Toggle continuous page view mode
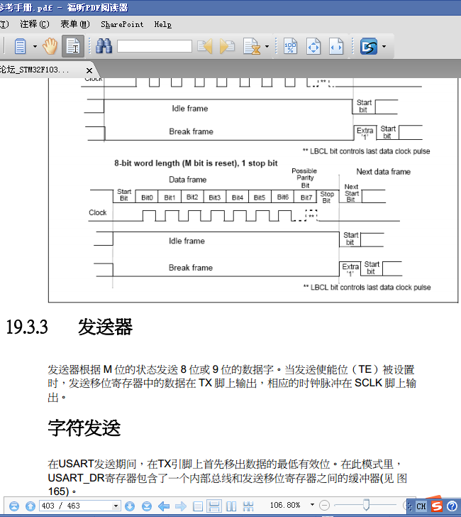 pos(213,506)
